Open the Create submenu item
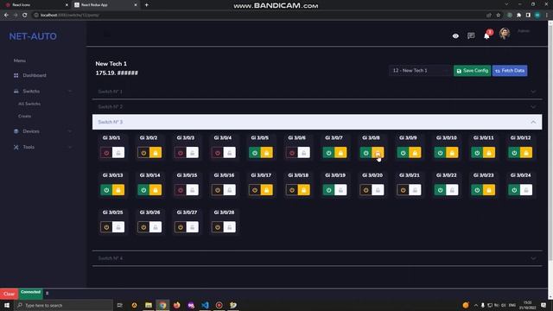The image size is (553, 311). pos(25,116)
